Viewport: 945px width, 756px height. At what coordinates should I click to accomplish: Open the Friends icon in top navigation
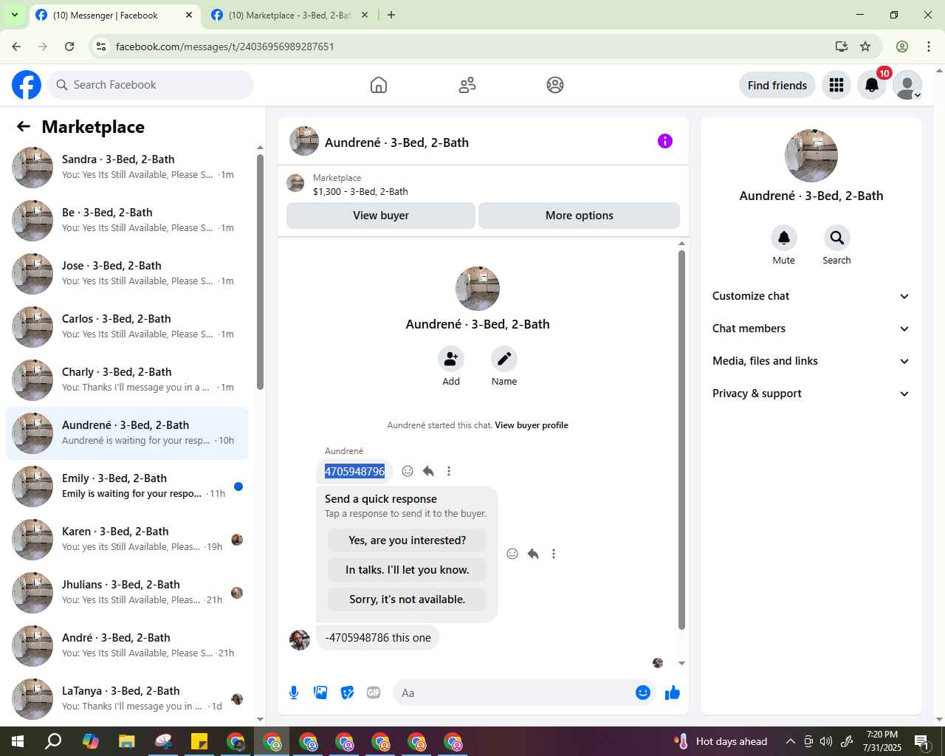[x=467, y=85]
